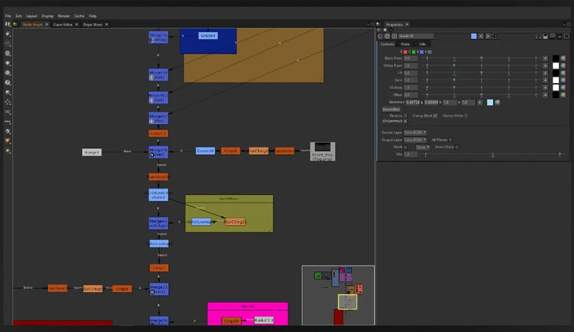Click the color wheel icon beside Grade18 name
Viewport: 574px width, 332px height.
(x=380, y=36)
